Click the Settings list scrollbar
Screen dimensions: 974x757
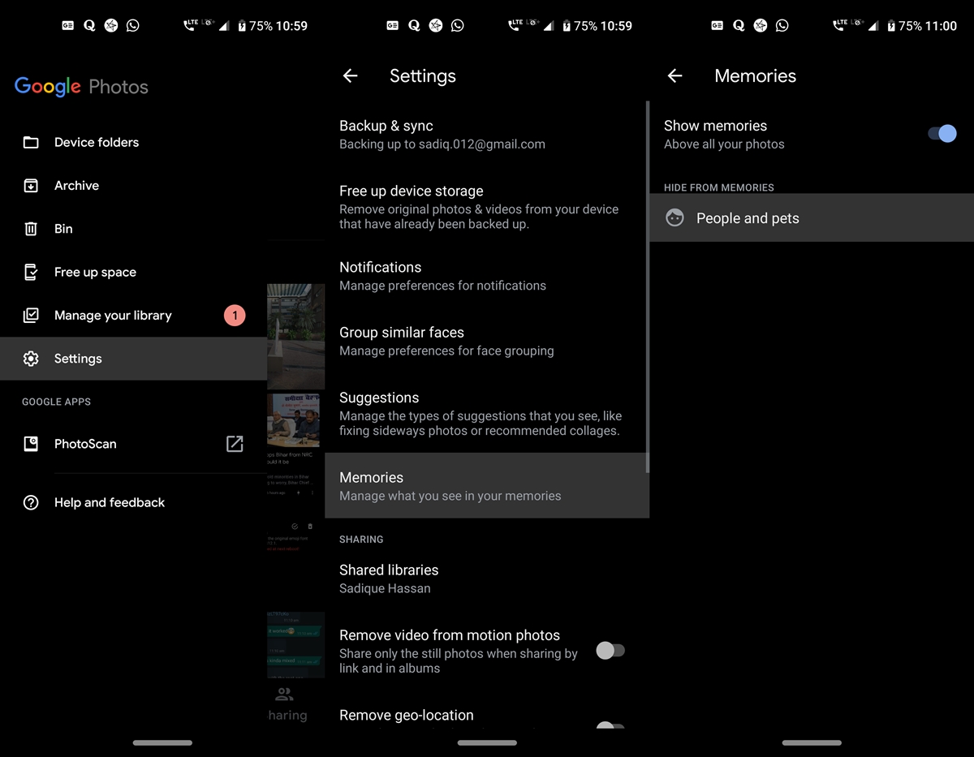[647, 286]
